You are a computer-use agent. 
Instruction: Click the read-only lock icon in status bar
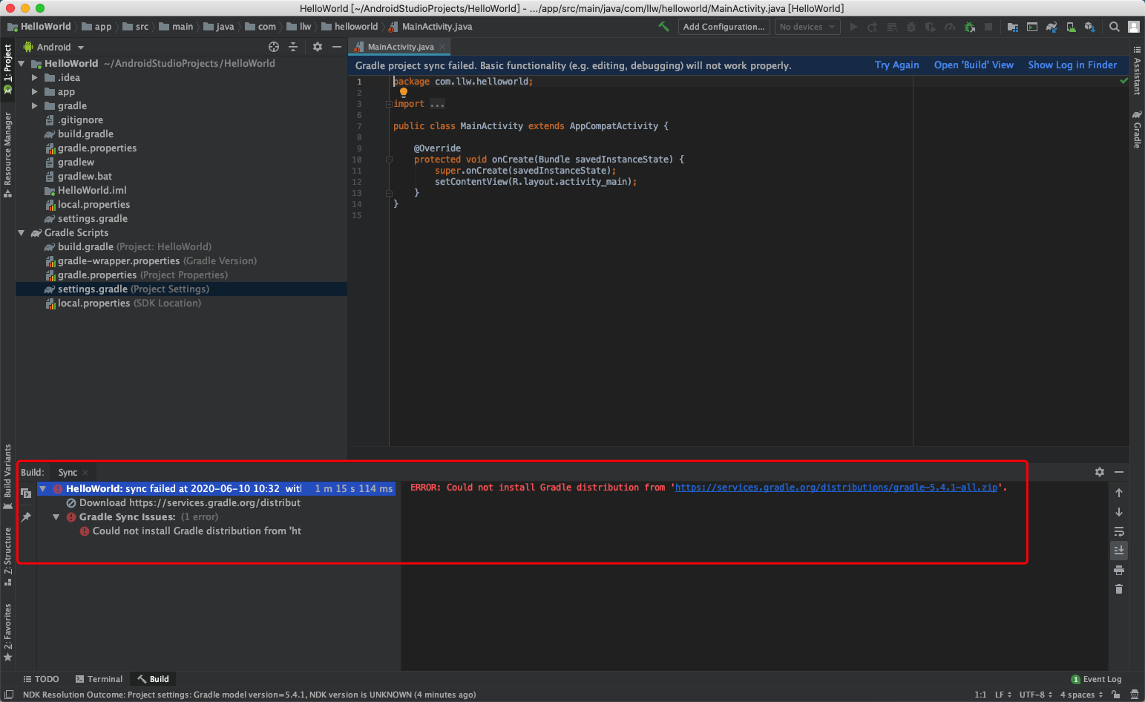tap(1115, 695)
